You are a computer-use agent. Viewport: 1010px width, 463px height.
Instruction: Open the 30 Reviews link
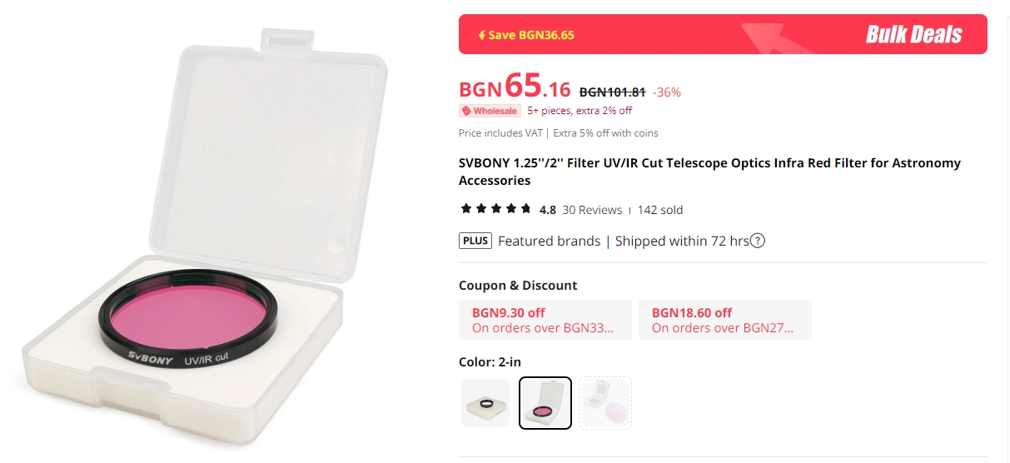point(592,210)
